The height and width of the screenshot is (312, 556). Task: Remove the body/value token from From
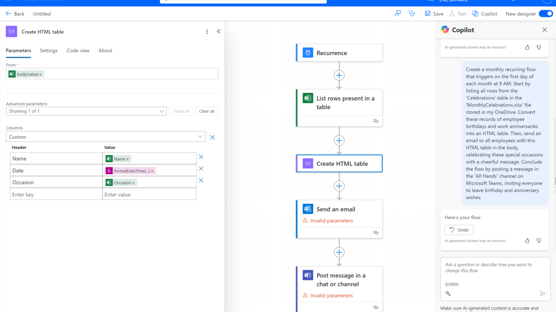coord(41,75)
